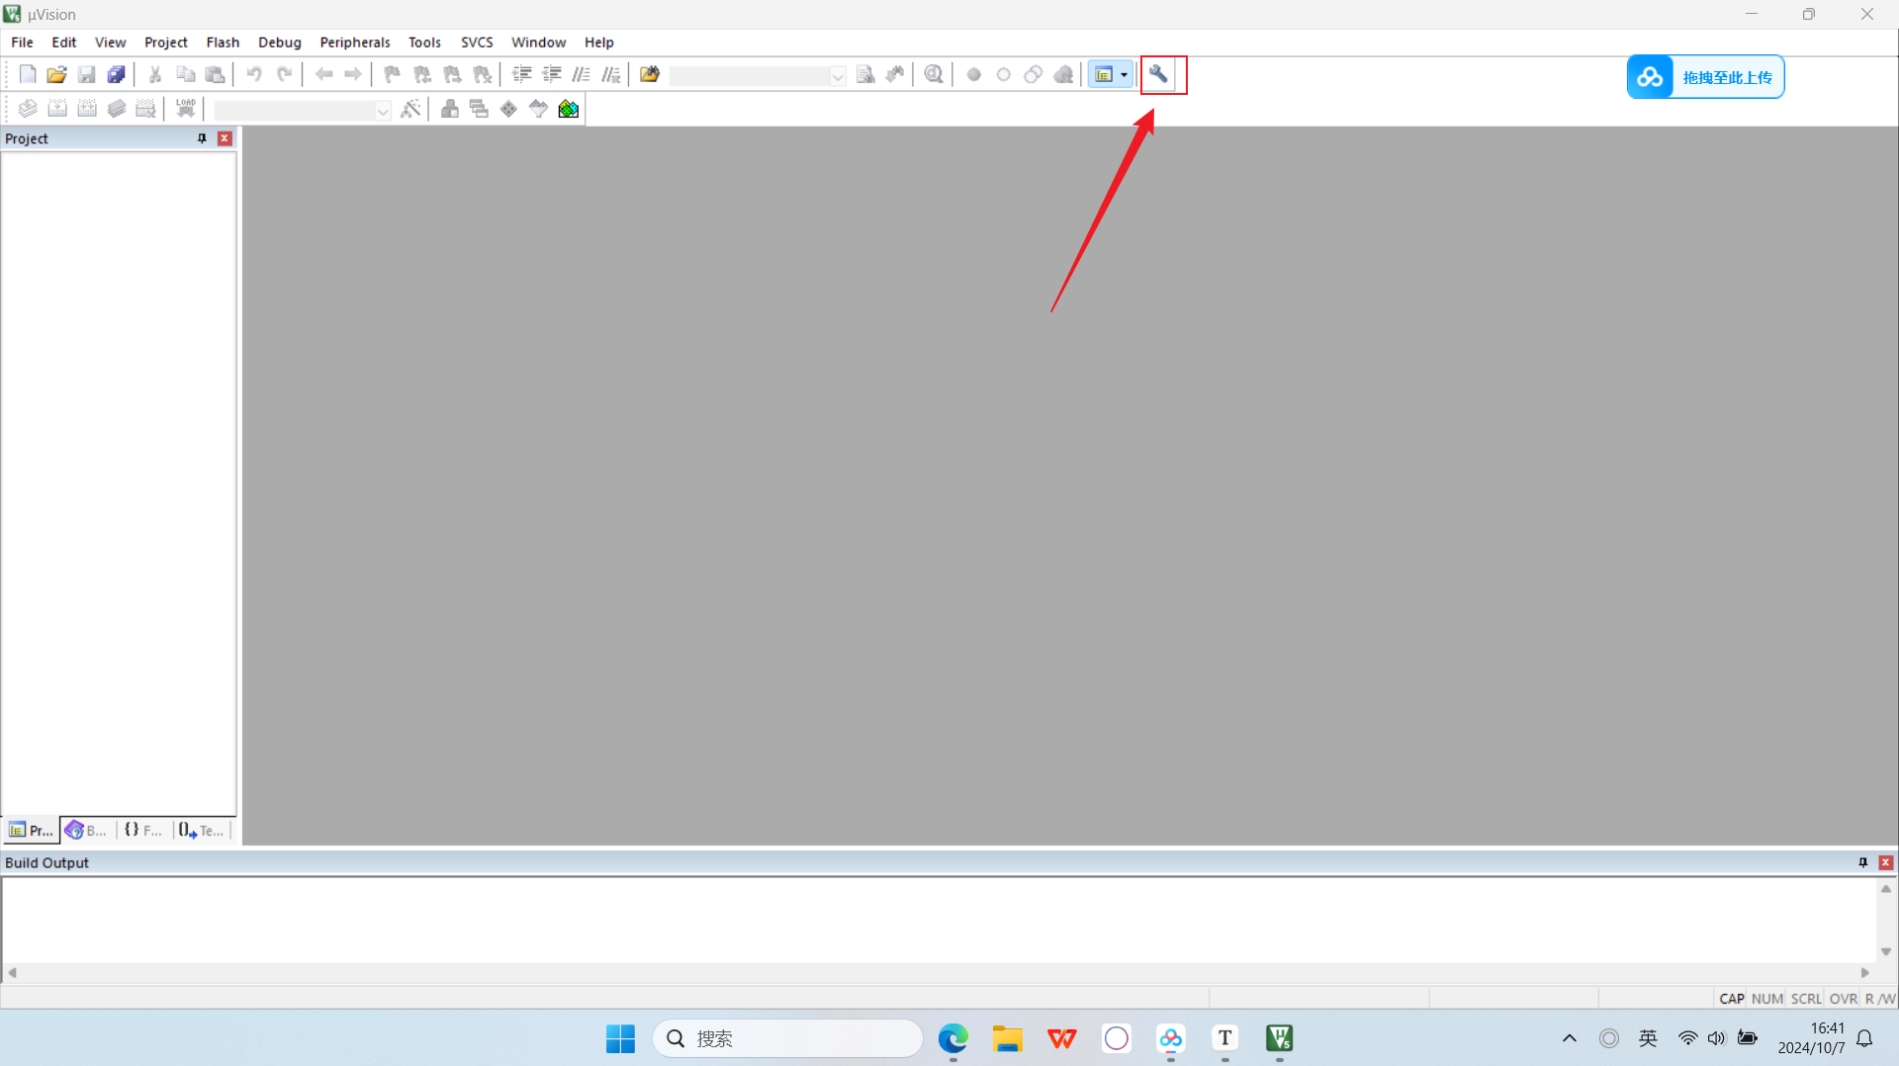Open the Debug menu
The image size is (1899, 1066).
(280, 43)
